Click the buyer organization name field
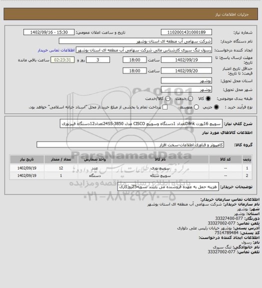 tap(135, 41)
